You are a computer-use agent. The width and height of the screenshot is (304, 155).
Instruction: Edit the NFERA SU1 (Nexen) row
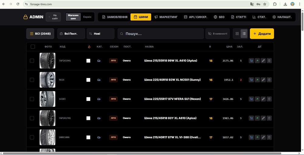[x=263, y=99]
